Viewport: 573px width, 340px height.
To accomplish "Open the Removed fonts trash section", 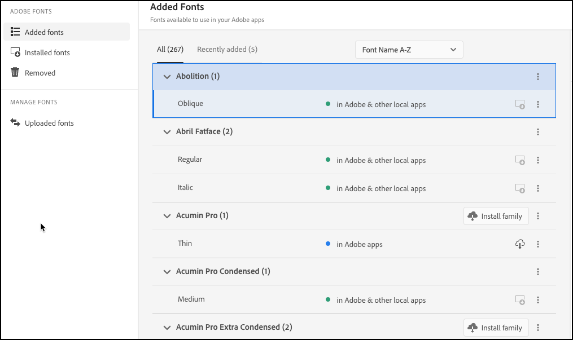I will pyautogui.click(x=41, y=73).
